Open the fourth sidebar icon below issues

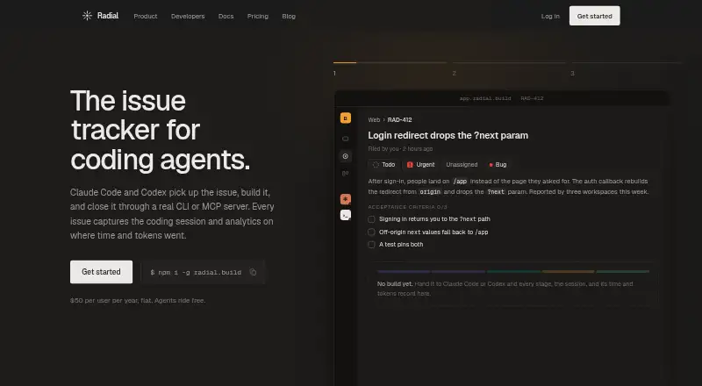coord(345,174)
